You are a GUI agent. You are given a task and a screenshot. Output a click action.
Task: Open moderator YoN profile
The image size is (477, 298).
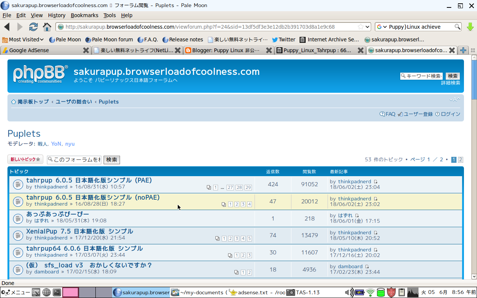point(56,144)
